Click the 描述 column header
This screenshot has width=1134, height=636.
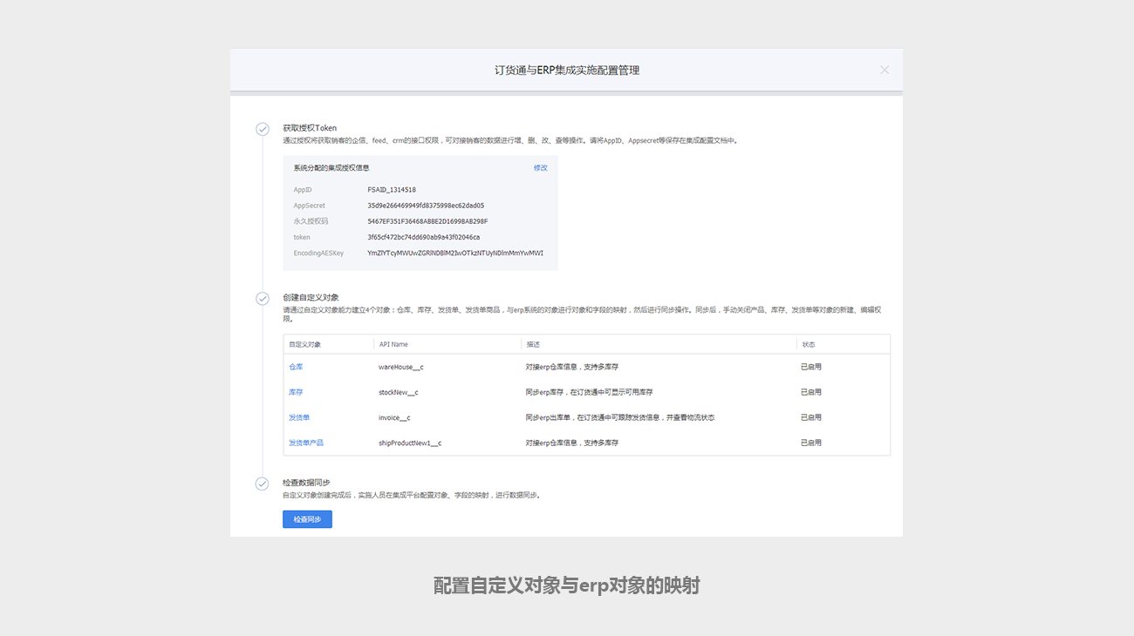(x=533, y=345)
